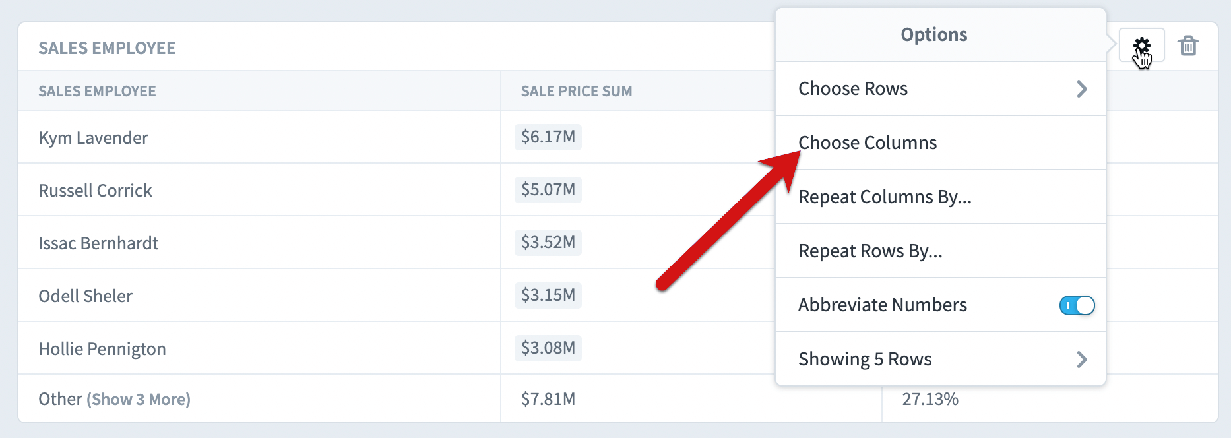
Task: Click the $3.08M value chip
Action: click(548, 348)
